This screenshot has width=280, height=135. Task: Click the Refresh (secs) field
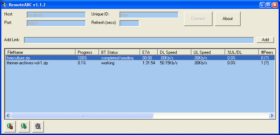[x=129, y=24]
